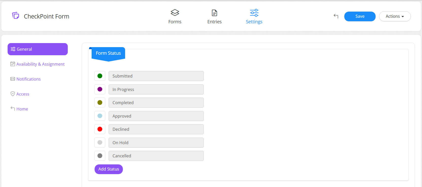Screen dimensions: 422x187
Task: Add a new status
Action: (109, 169)
